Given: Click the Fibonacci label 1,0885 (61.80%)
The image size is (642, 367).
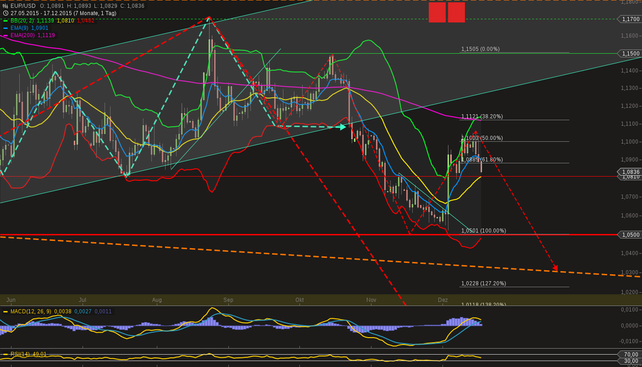Looking at the screenshot, I should (482, 160).
